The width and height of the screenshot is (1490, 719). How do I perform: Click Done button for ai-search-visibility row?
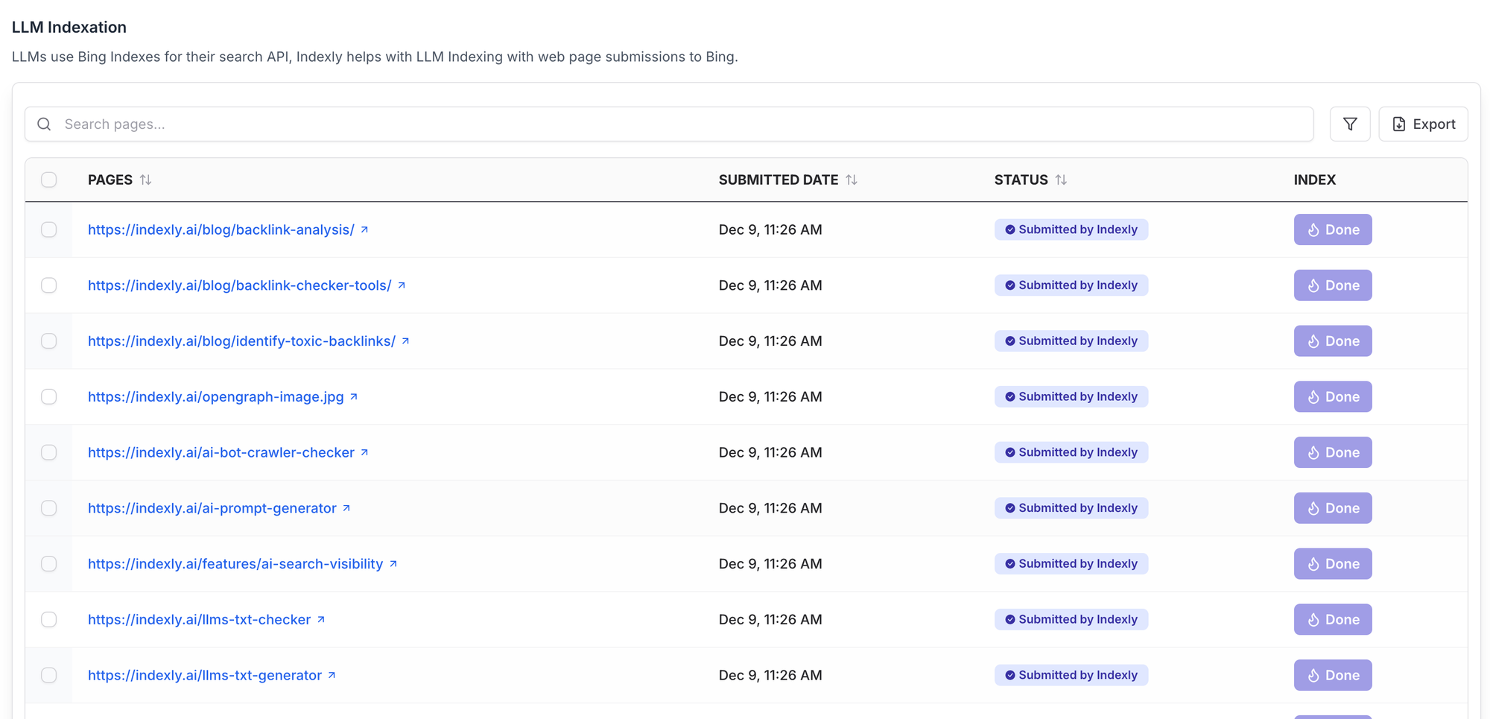[x=1333, y=564]
